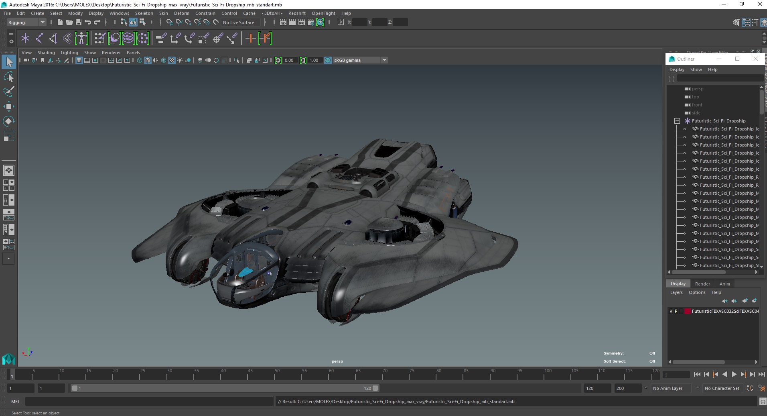
Task: Click the MEL command input line
Action: point(149,402)
